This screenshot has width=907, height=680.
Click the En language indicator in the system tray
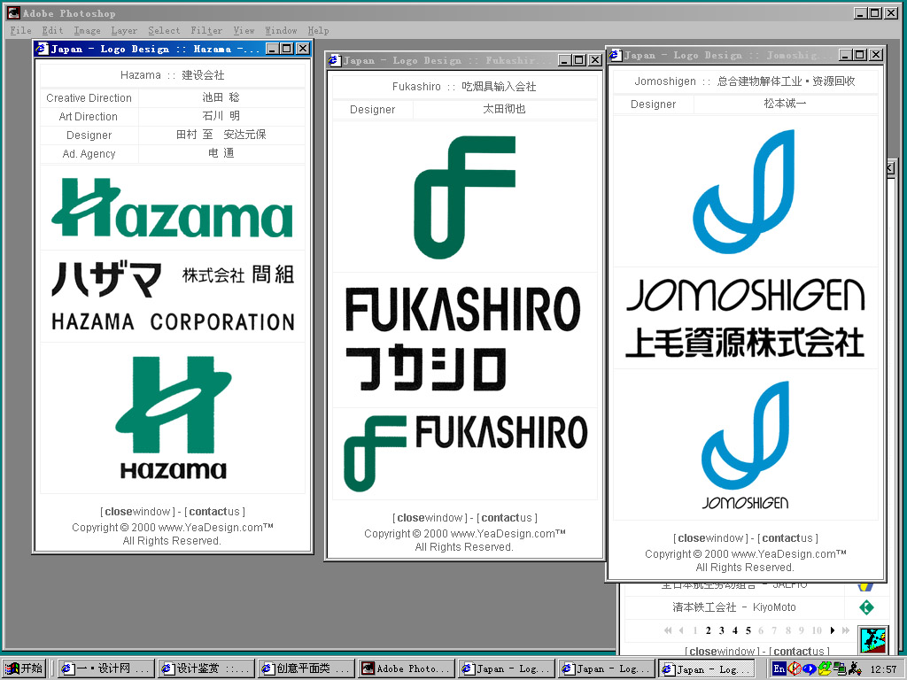(779, 668)
